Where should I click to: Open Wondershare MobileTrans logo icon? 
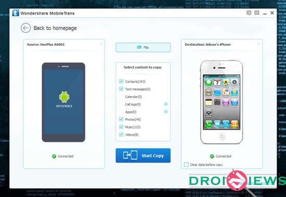click(16, 13)
